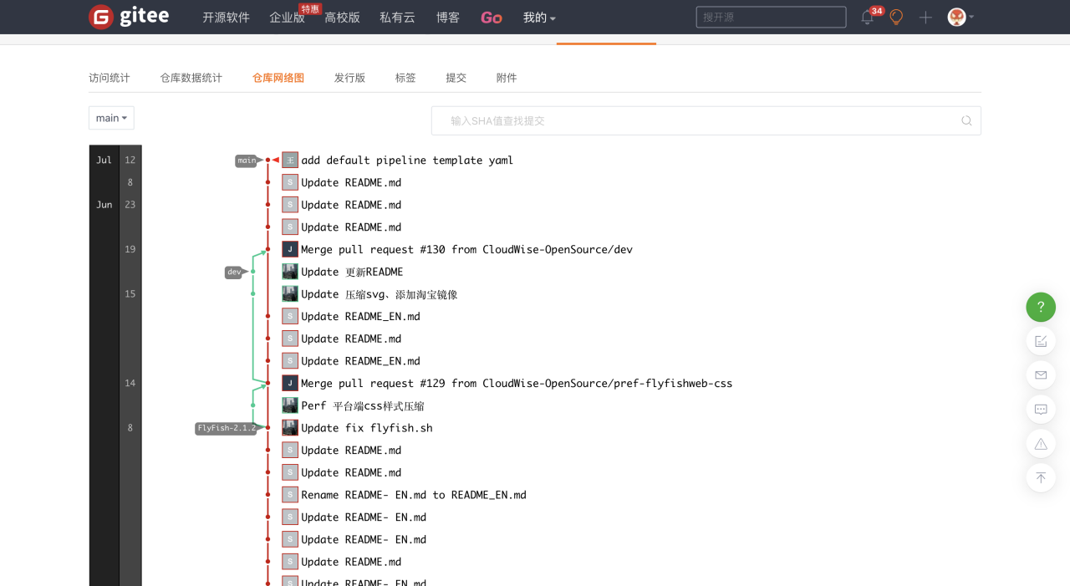Open 私有云 in top navigation

tap(397, 18)
